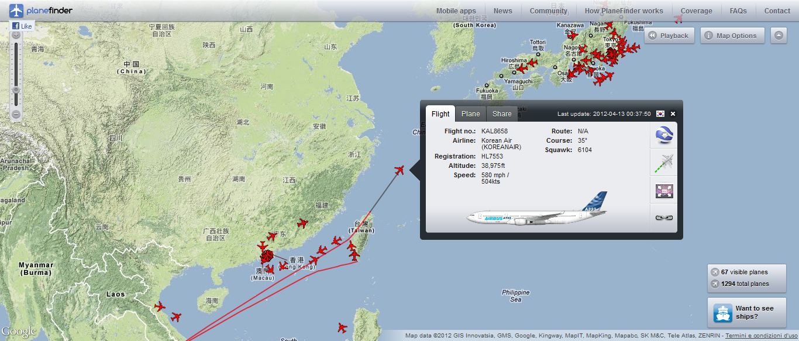Zoom out with the minus button
This screenshot has height=341, width=799.
click(x=16, y=114)
